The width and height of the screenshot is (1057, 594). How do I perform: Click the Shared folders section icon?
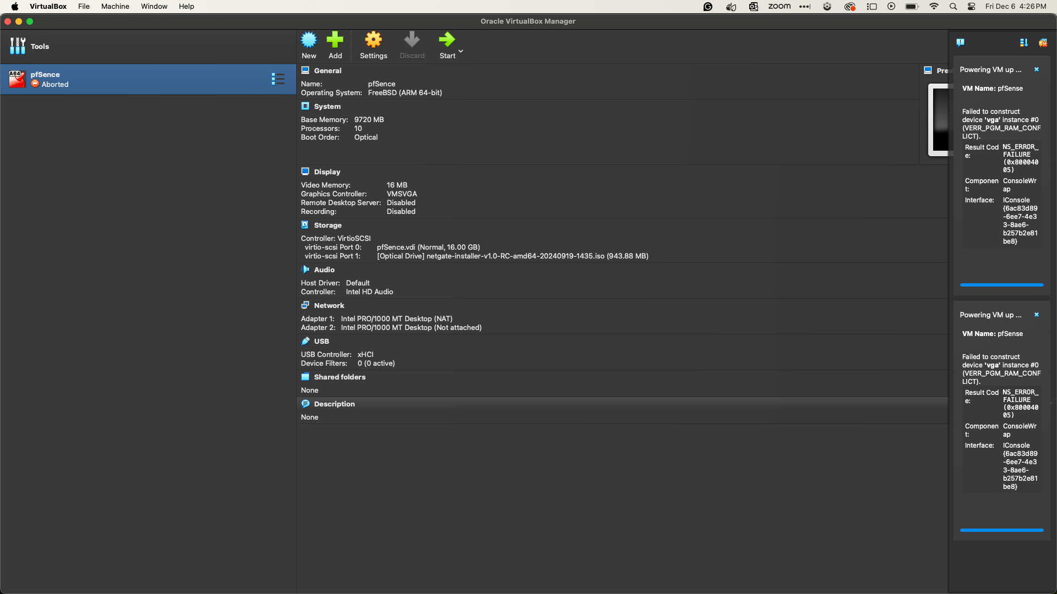[x=305, y=377]
